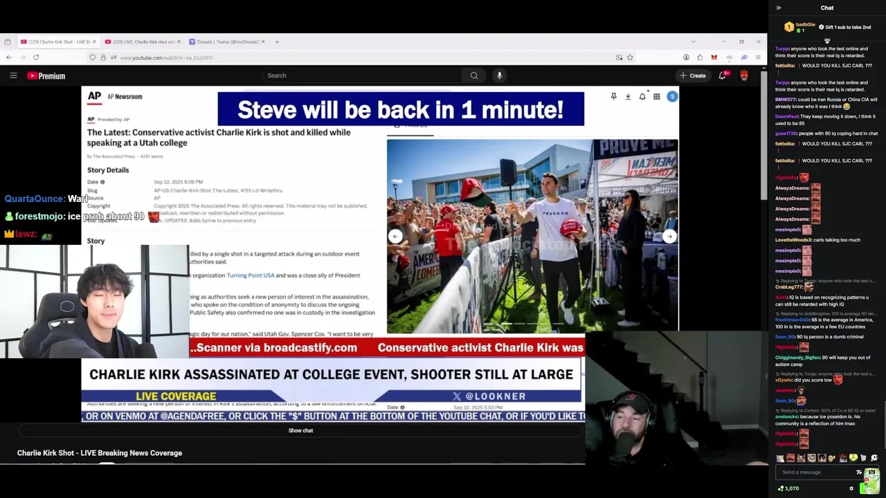
Task: Open the Turning Point USA link
Action: click(251, 275)
